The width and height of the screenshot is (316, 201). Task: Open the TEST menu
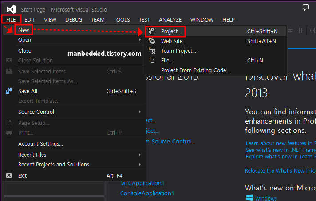pos(144,19)
